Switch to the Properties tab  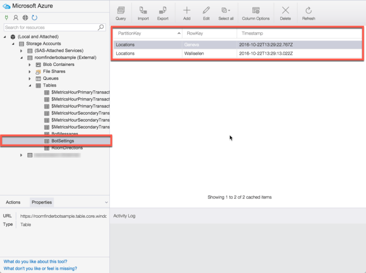click(x=41, y=202)
